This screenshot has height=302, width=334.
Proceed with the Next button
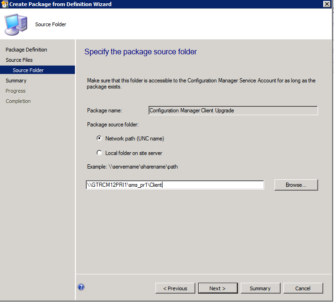218,288
